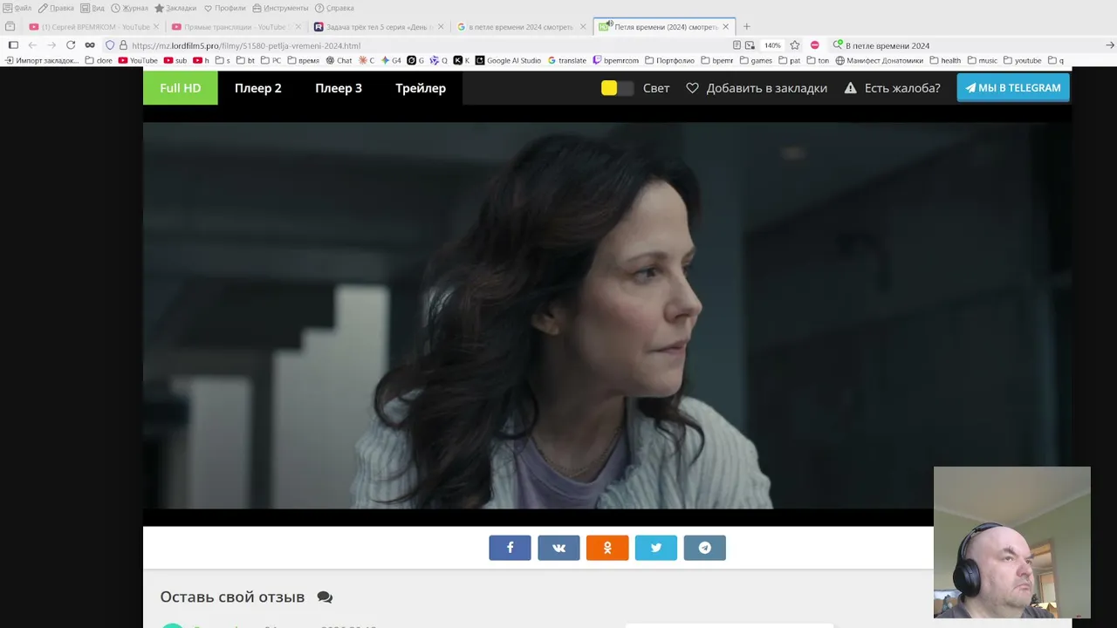Click the red blocker icon in toolbar
1117x628 pixels.
(x=815, y=45)
